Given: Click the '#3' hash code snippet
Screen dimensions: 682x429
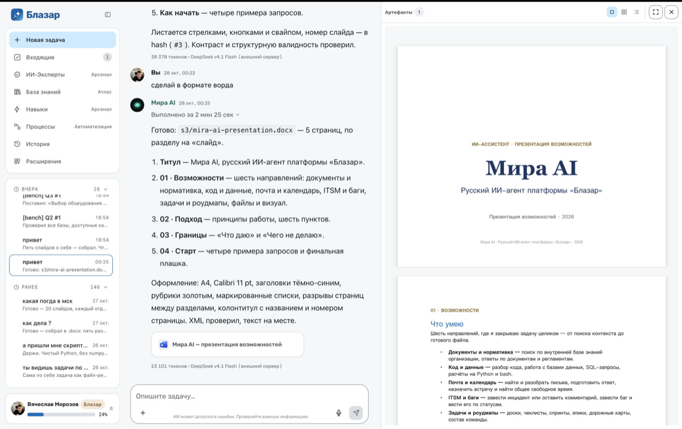Looking at the screenshot, I should click(179, 45).
